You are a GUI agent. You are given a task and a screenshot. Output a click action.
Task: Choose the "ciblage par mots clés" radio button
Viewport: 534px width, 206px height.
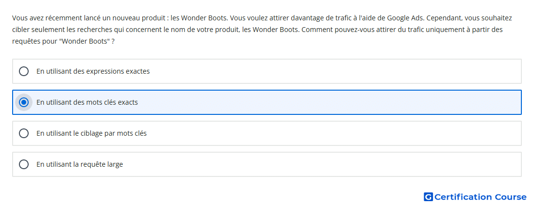pos(24,133)
